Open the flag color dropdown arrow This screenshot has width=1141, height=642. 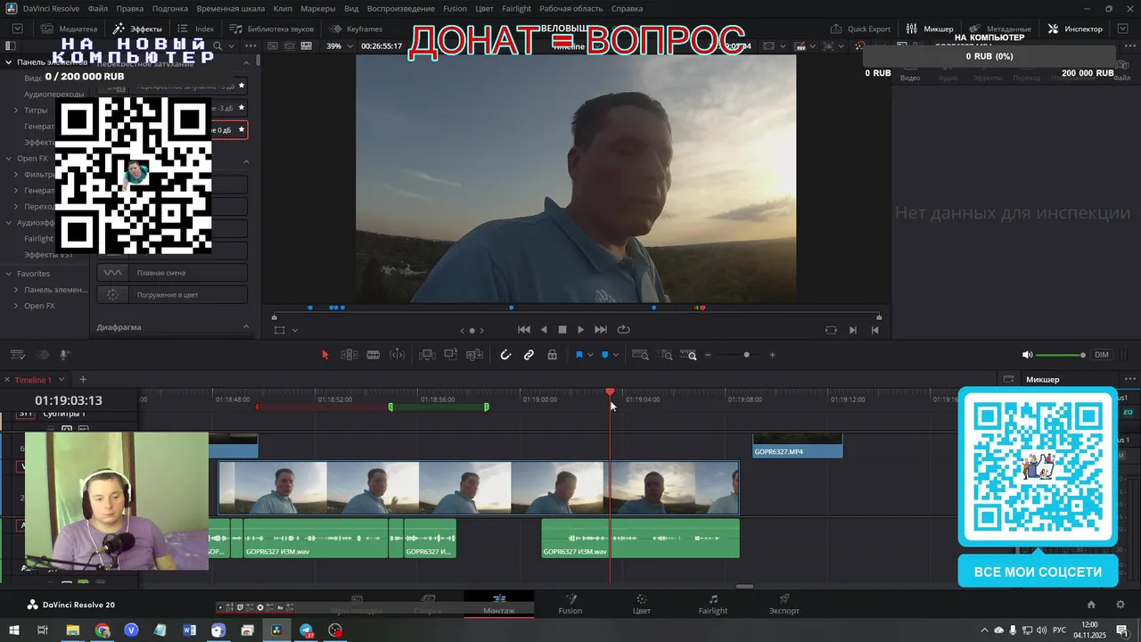point(590,355)
